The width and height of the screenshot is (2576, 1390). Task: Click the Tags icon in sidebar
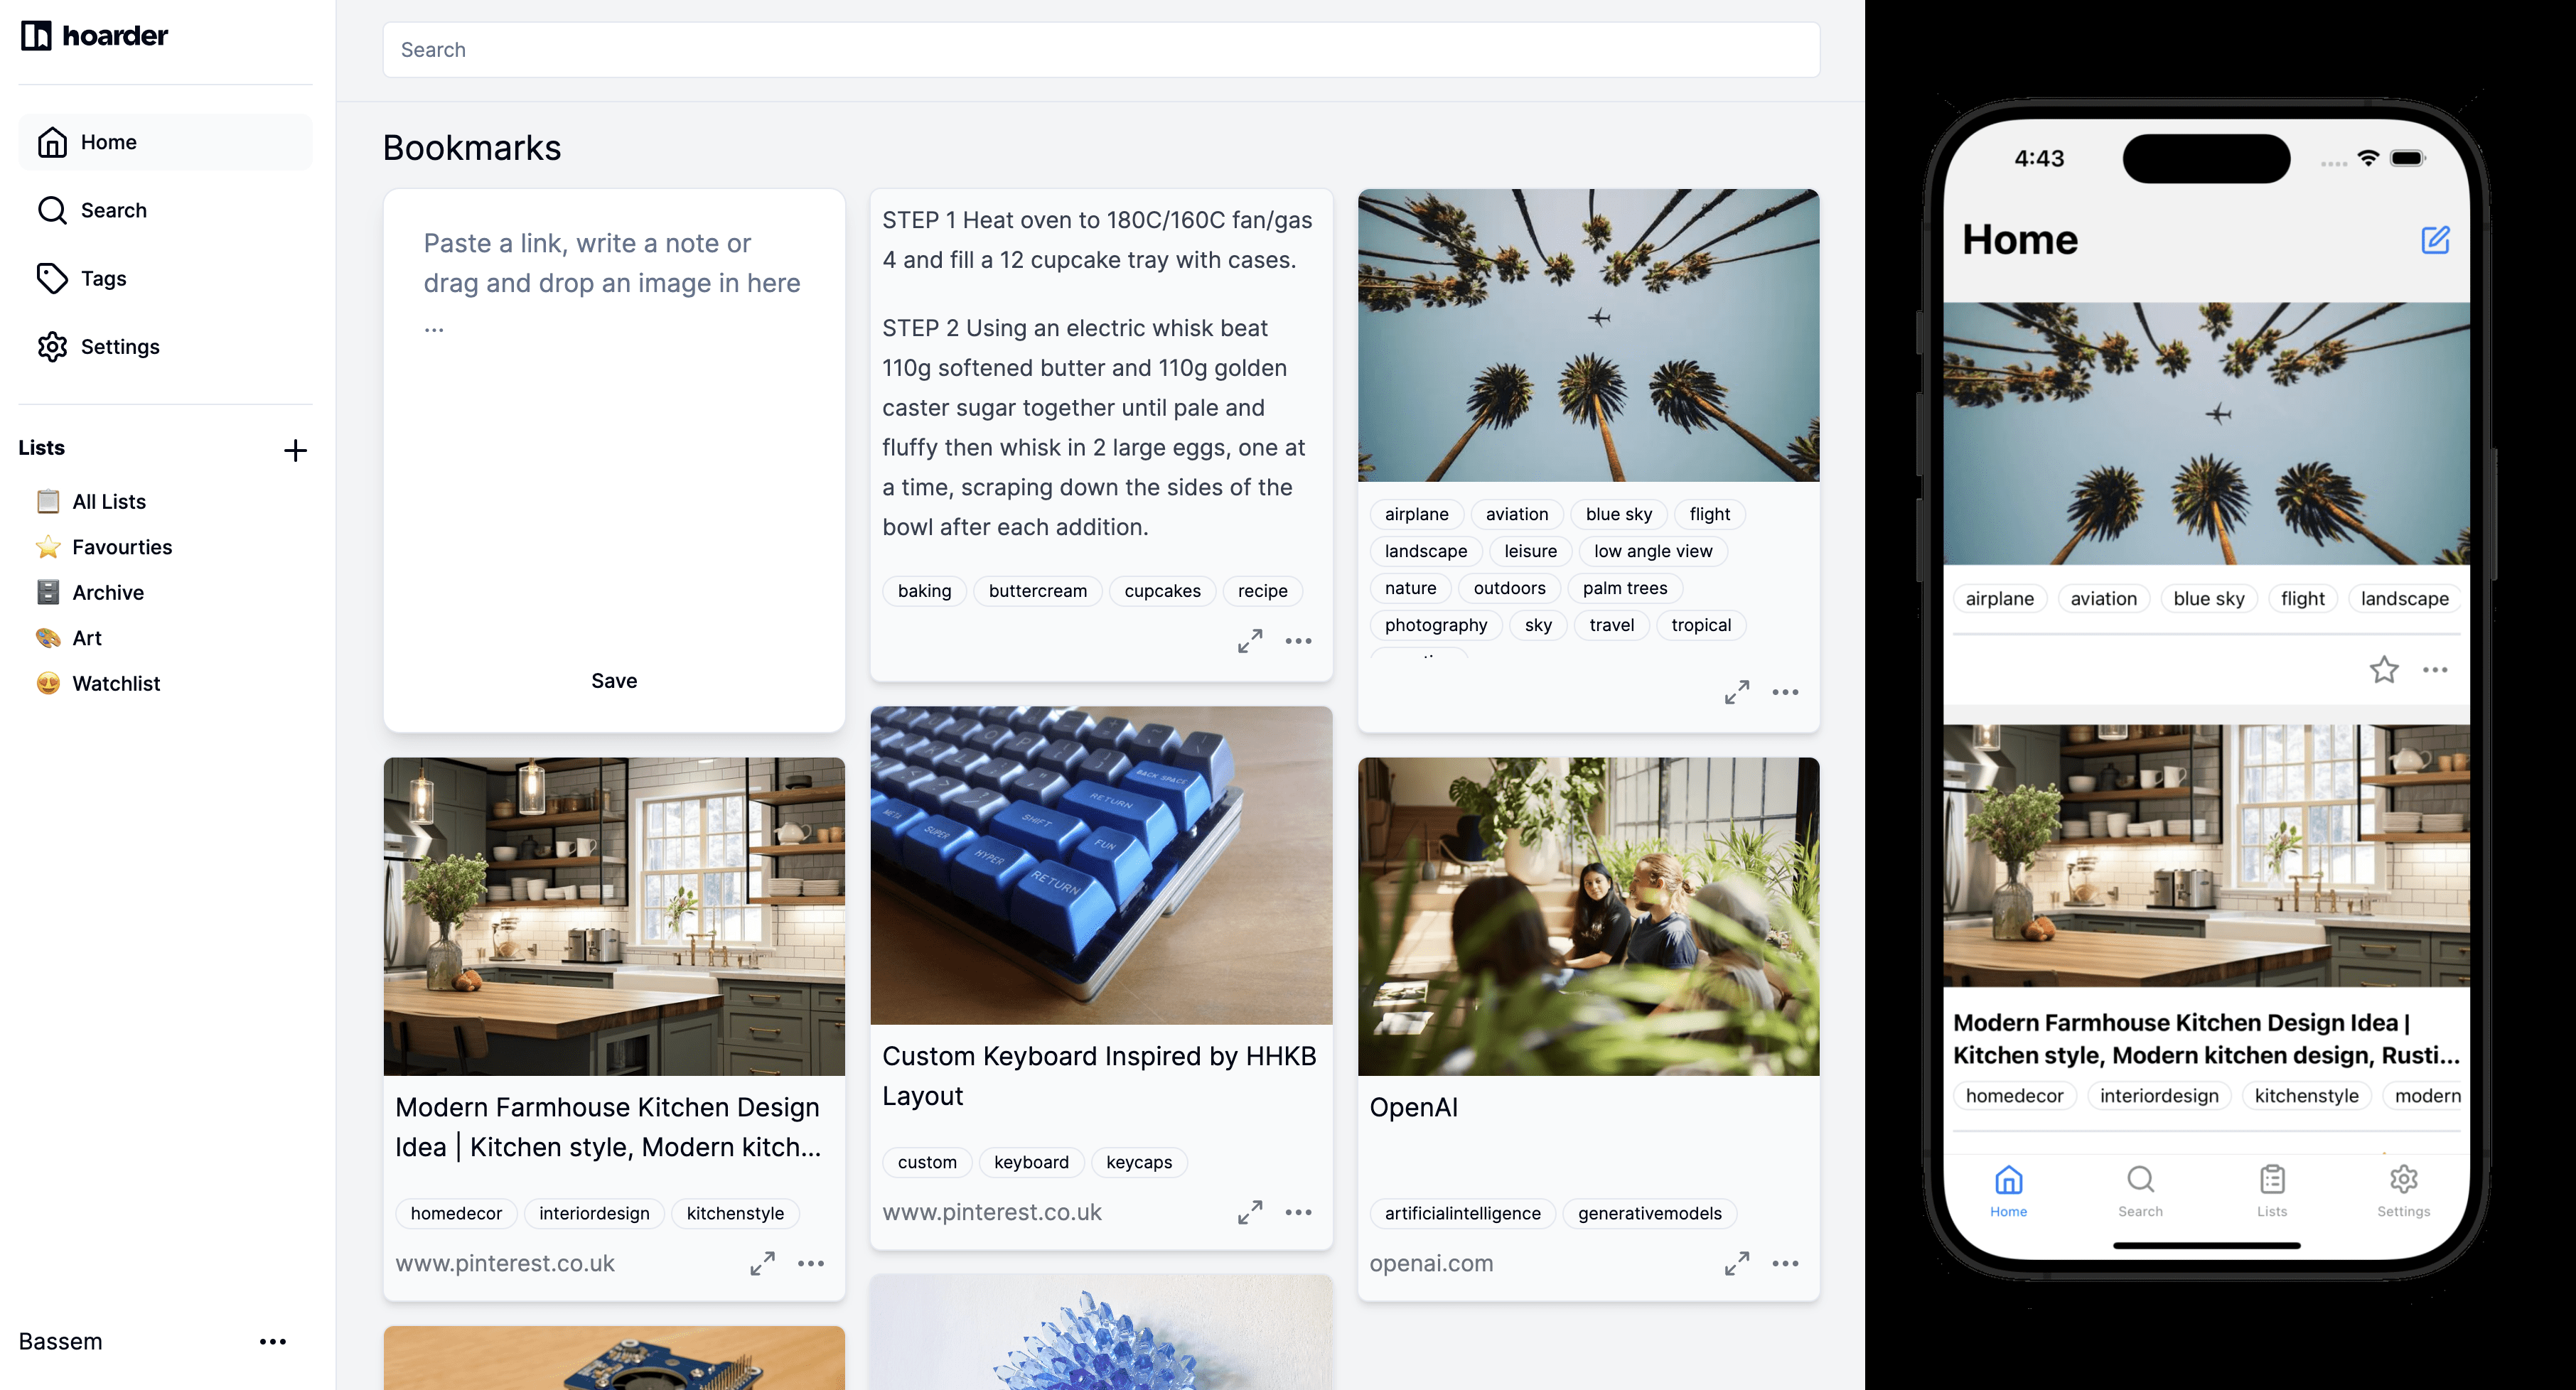coord(51,277)
